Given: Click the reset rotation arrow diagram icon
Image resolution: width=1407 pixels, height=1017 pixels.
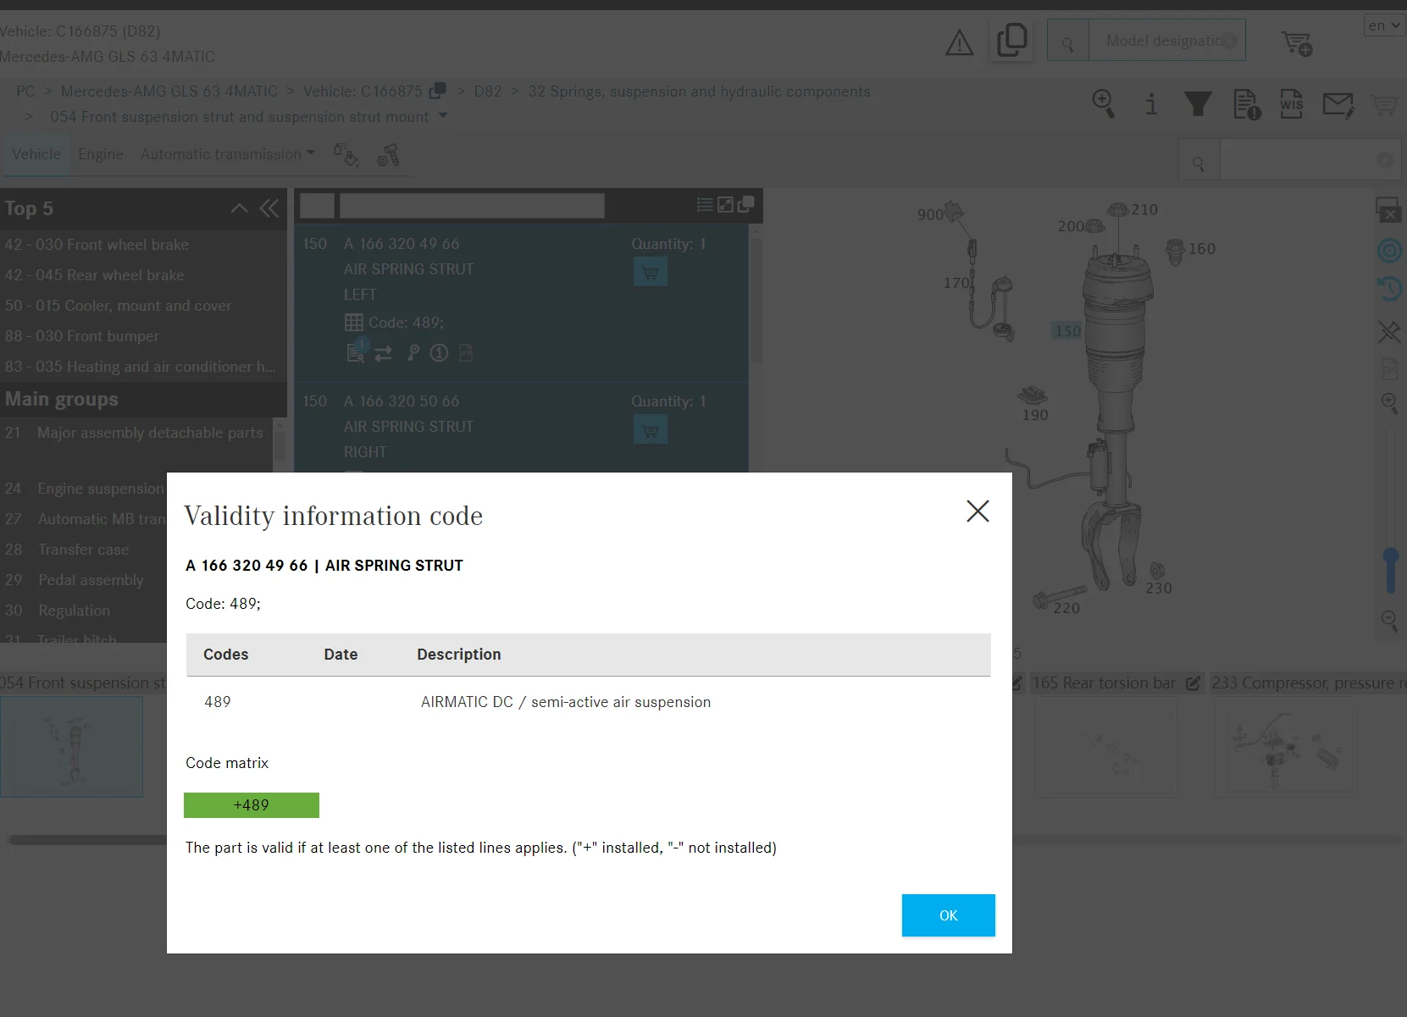Looking at the screenshot, I should tap(1389, 290).
